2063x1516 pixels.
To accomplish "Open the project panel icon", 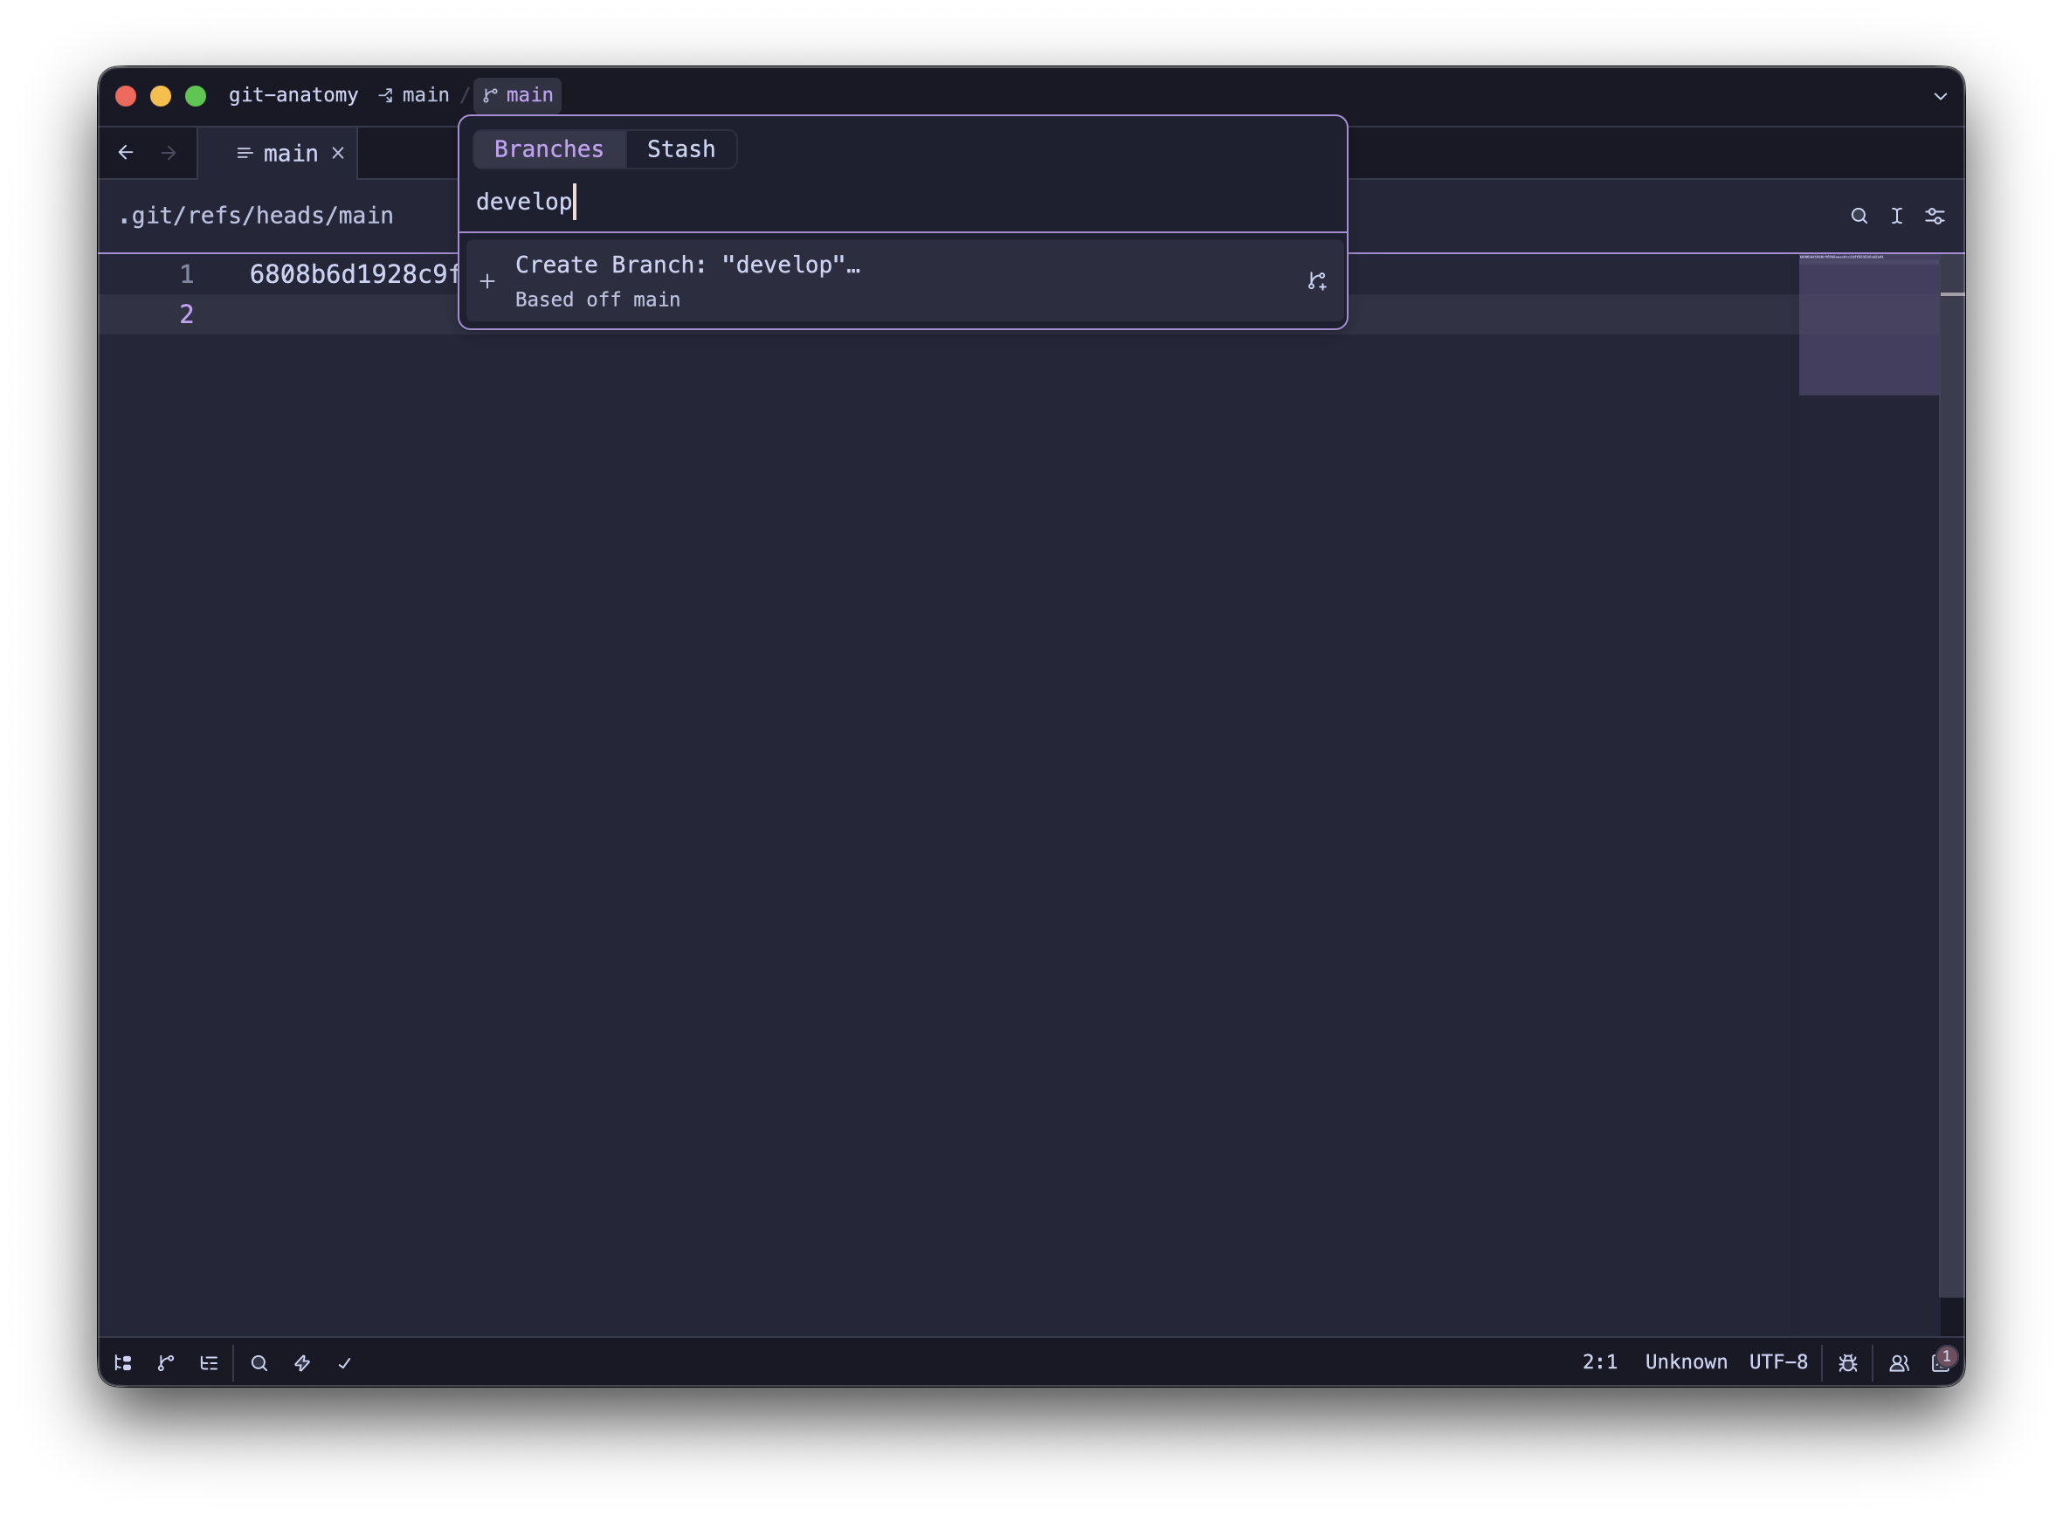I will point(123,1363).
